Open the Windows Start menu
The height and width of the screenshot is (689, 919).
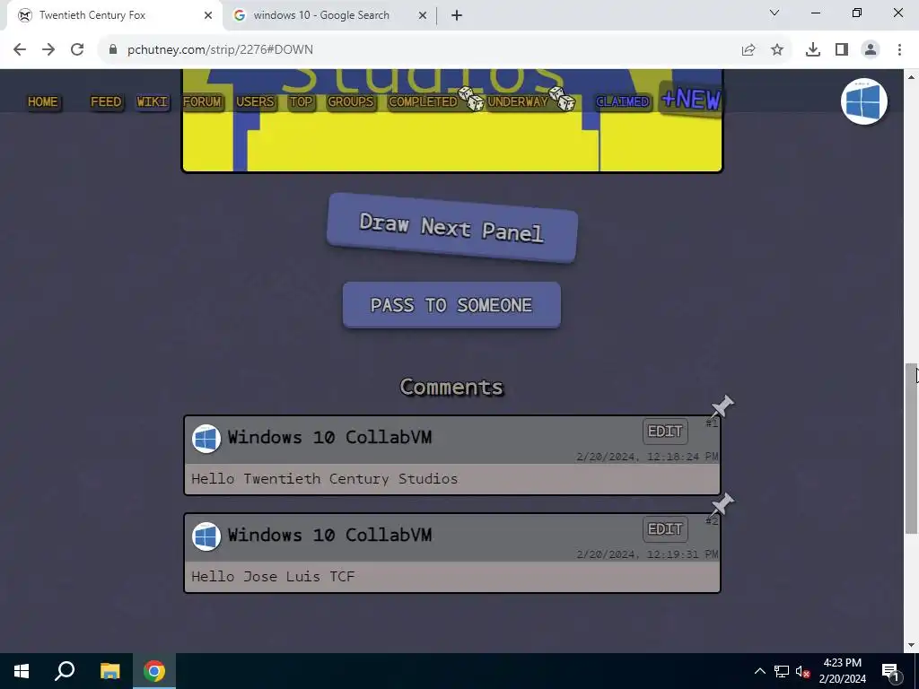tap(22, 671)
